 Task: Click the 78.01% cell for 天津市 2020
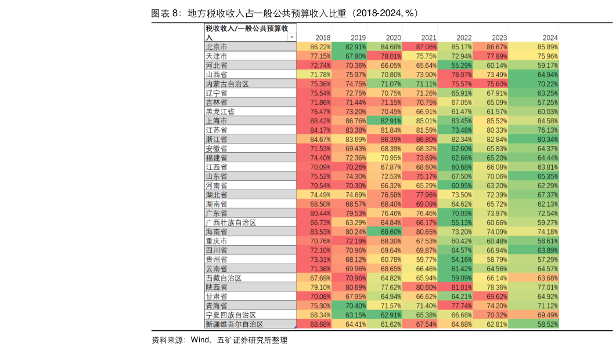(384, 56)
